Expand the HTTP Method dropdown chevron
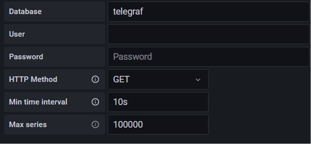This screenshot has width=311, height=144. pyautogui.click(x=198, y=80)
